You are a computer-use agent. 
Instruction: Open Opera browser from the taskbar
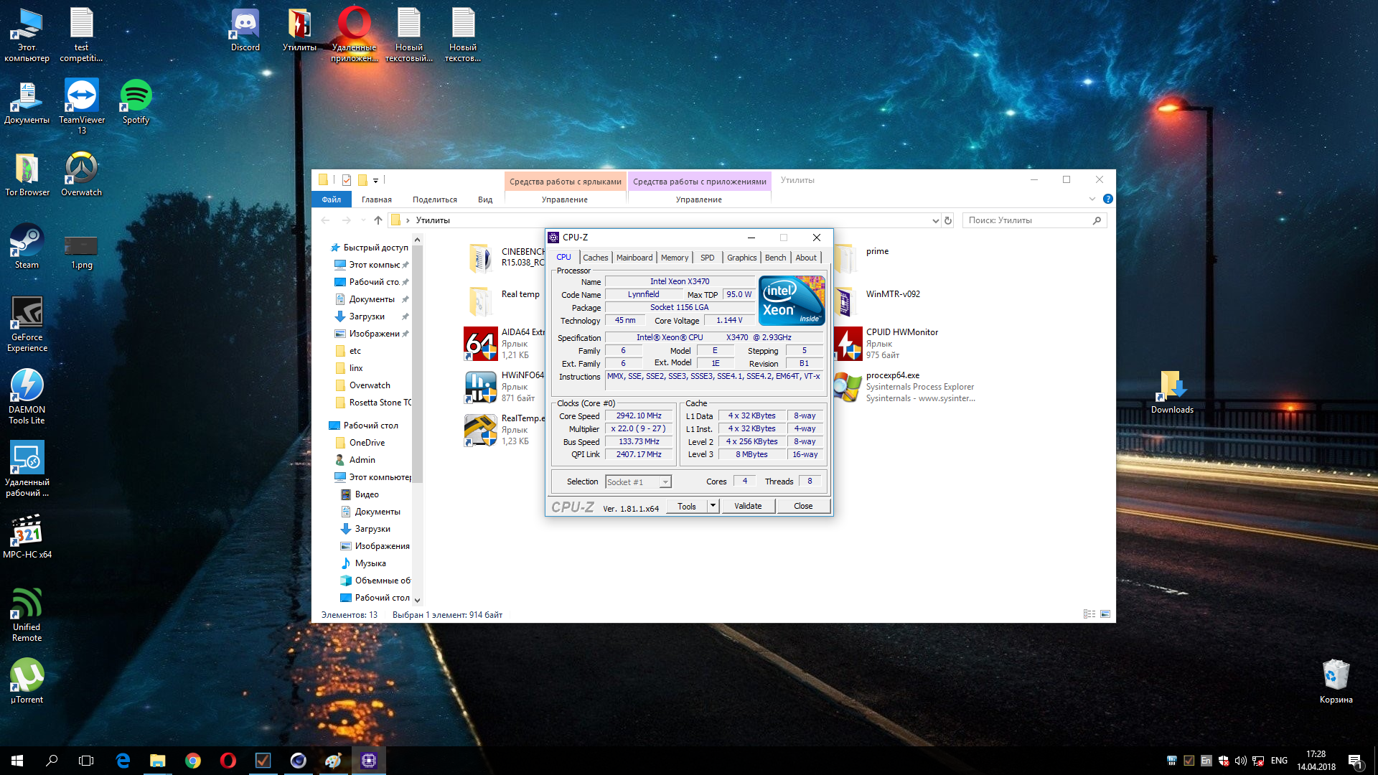[228, 761]
